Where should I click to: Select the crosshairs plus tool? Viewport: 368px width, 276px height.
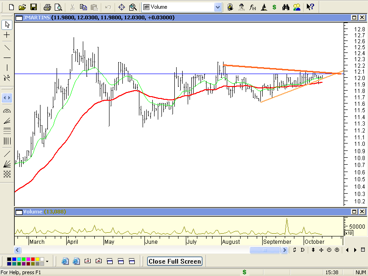(x=7, y=35)
